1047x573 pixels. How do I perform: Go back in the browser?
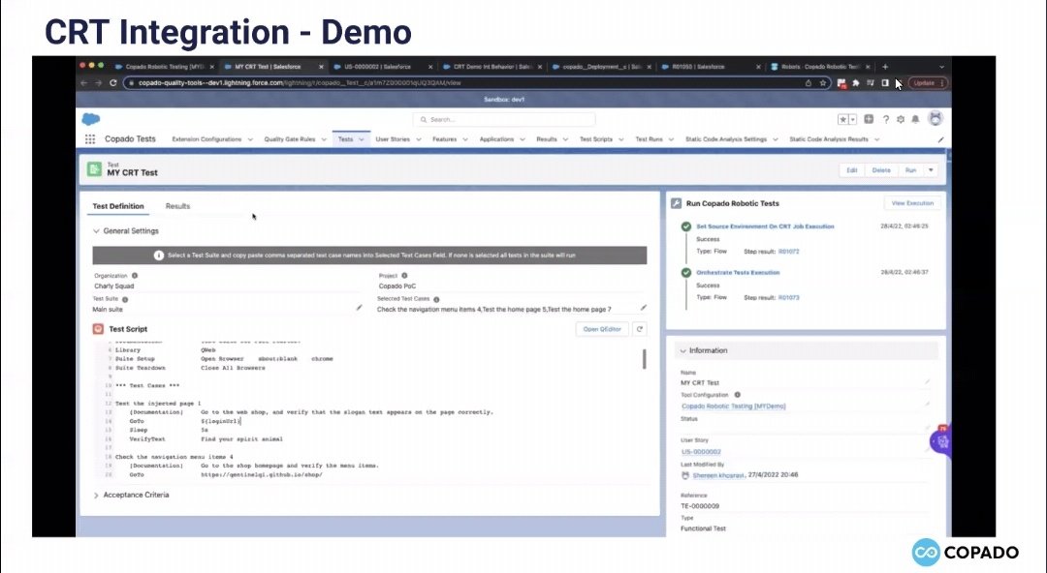tap(83, 82)
